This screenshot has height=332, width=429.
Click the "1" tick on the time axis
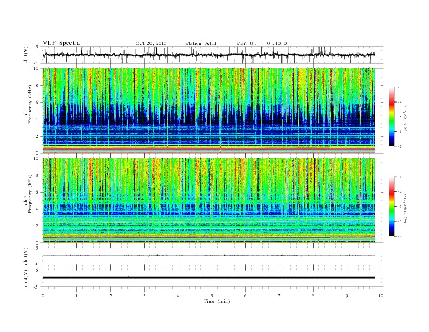76,296
